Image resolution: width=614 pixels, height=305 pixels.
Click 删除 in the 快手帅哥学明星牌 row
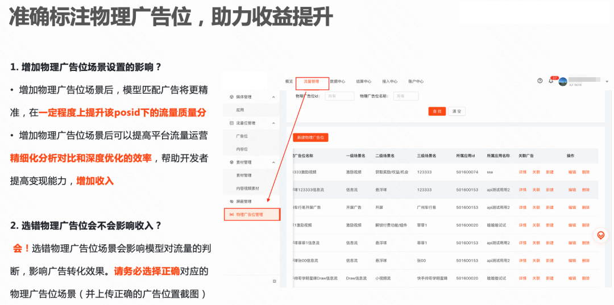[x=586, y=278]
